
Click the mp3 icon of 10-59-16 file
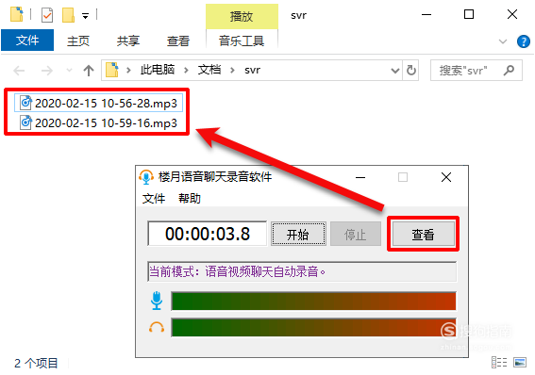[x=25, y=122]
